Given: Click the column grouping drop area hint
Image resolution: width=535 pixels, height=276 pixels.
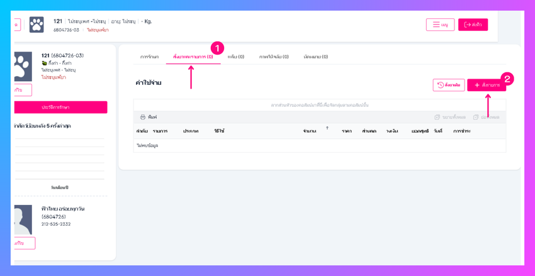Looking at the screenshot, I should [x=320, y=105].
